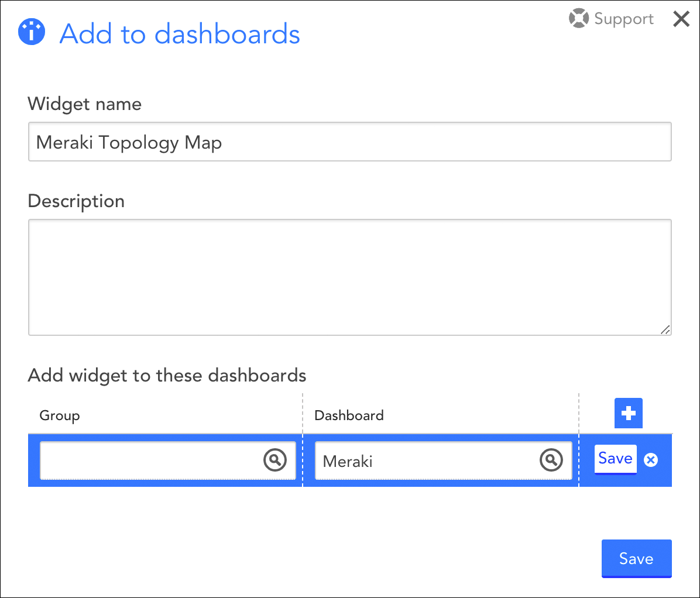
Task: Click the Group column header
Action: pyautogui.click(x=60, y=415)
